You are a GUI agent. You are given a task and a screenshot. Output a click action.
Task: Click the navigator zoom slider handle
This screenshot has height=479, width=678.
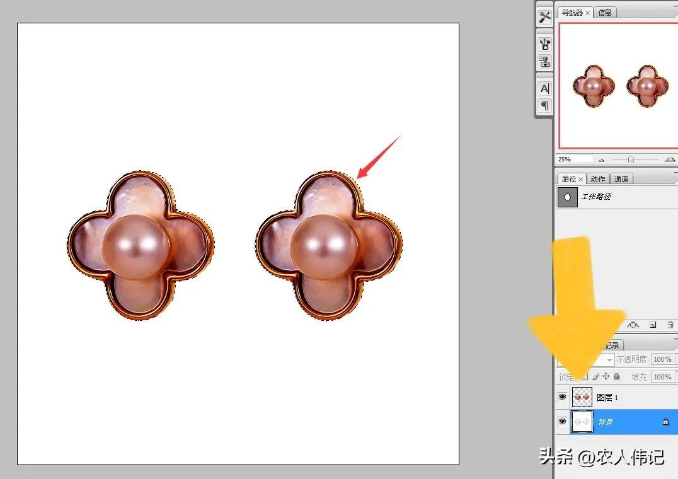click(x=631, y=159)
